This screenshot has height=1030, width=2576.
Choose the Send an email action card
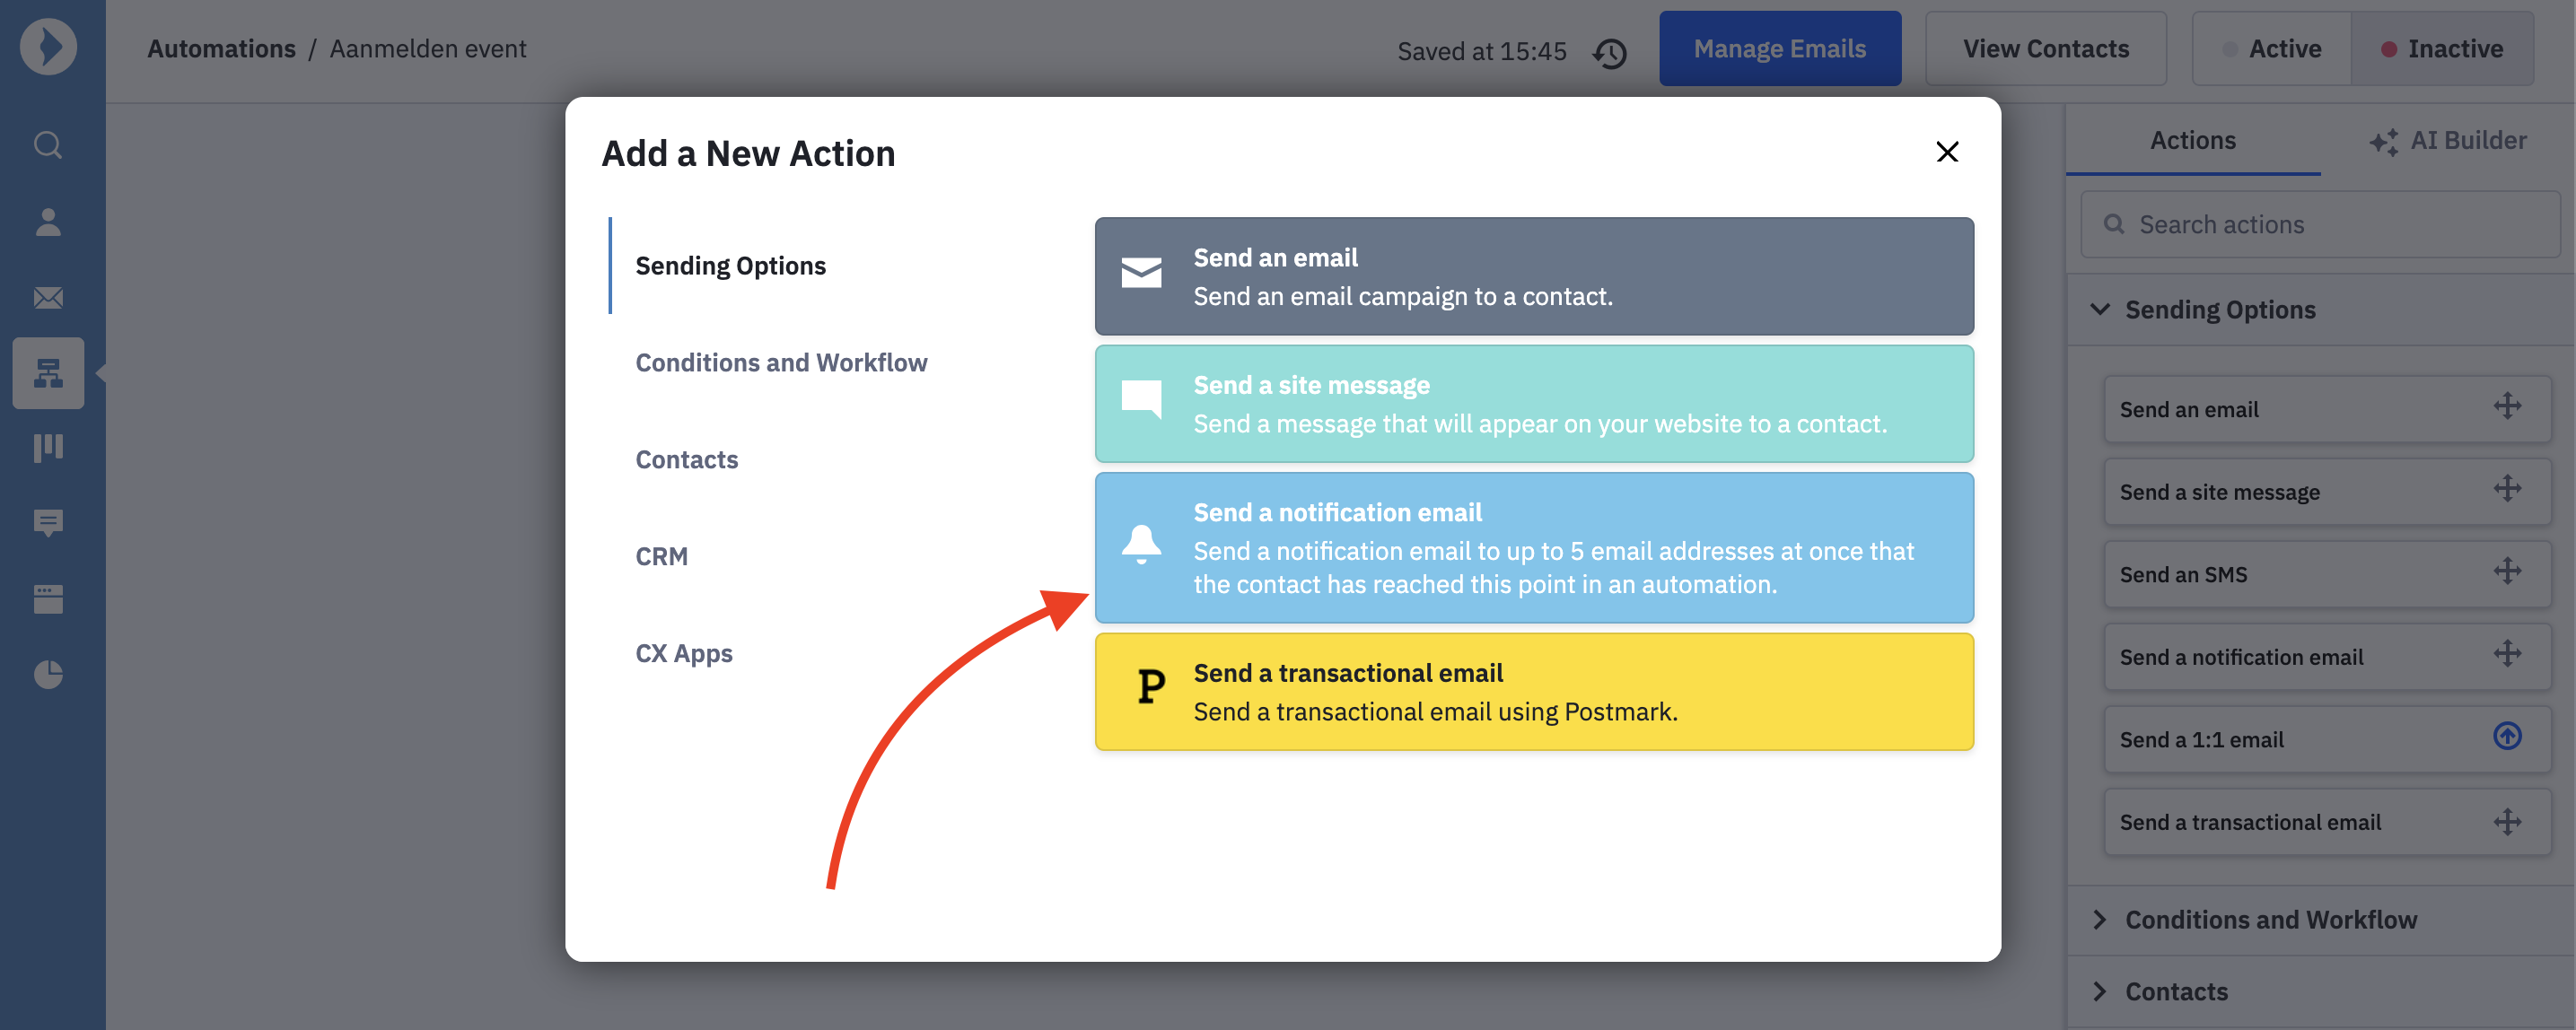1533,276
